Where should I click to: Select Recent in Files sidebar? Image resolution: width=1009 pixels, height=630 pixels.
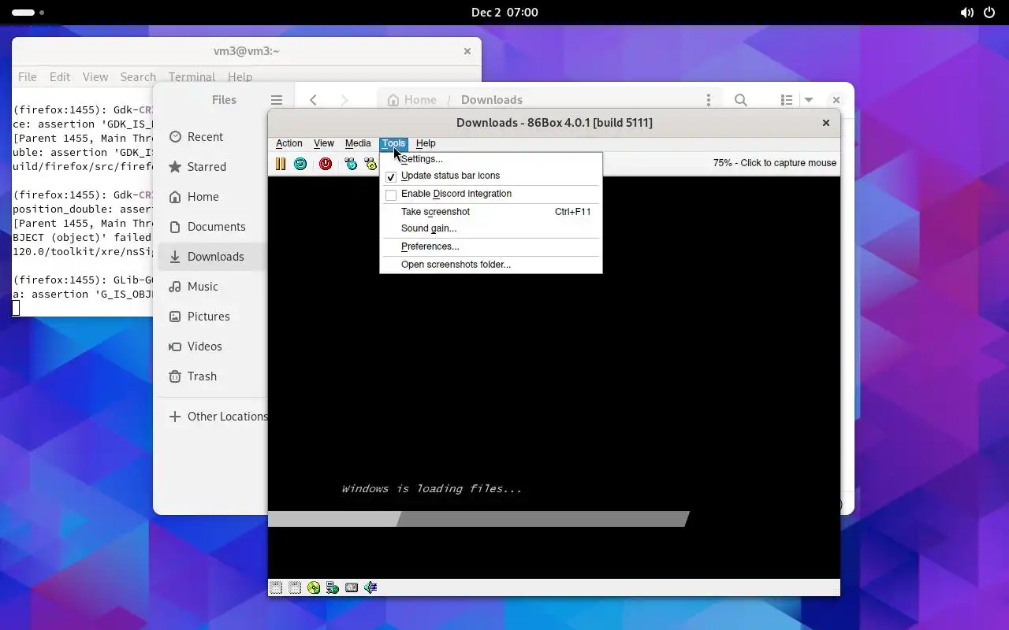pyautogui.click(x=213, y=137)
